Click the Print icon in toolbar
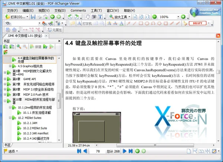 [x=39, y=17]
